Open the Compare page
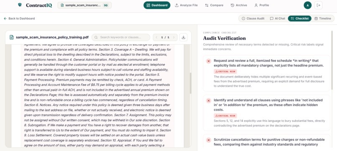This screenshot has height=151, width=337. point(214,5)
